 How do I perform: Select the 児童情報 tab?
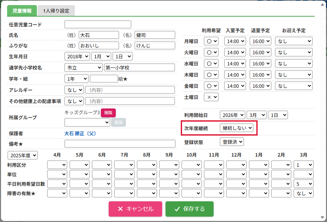[x=22, y=11]
